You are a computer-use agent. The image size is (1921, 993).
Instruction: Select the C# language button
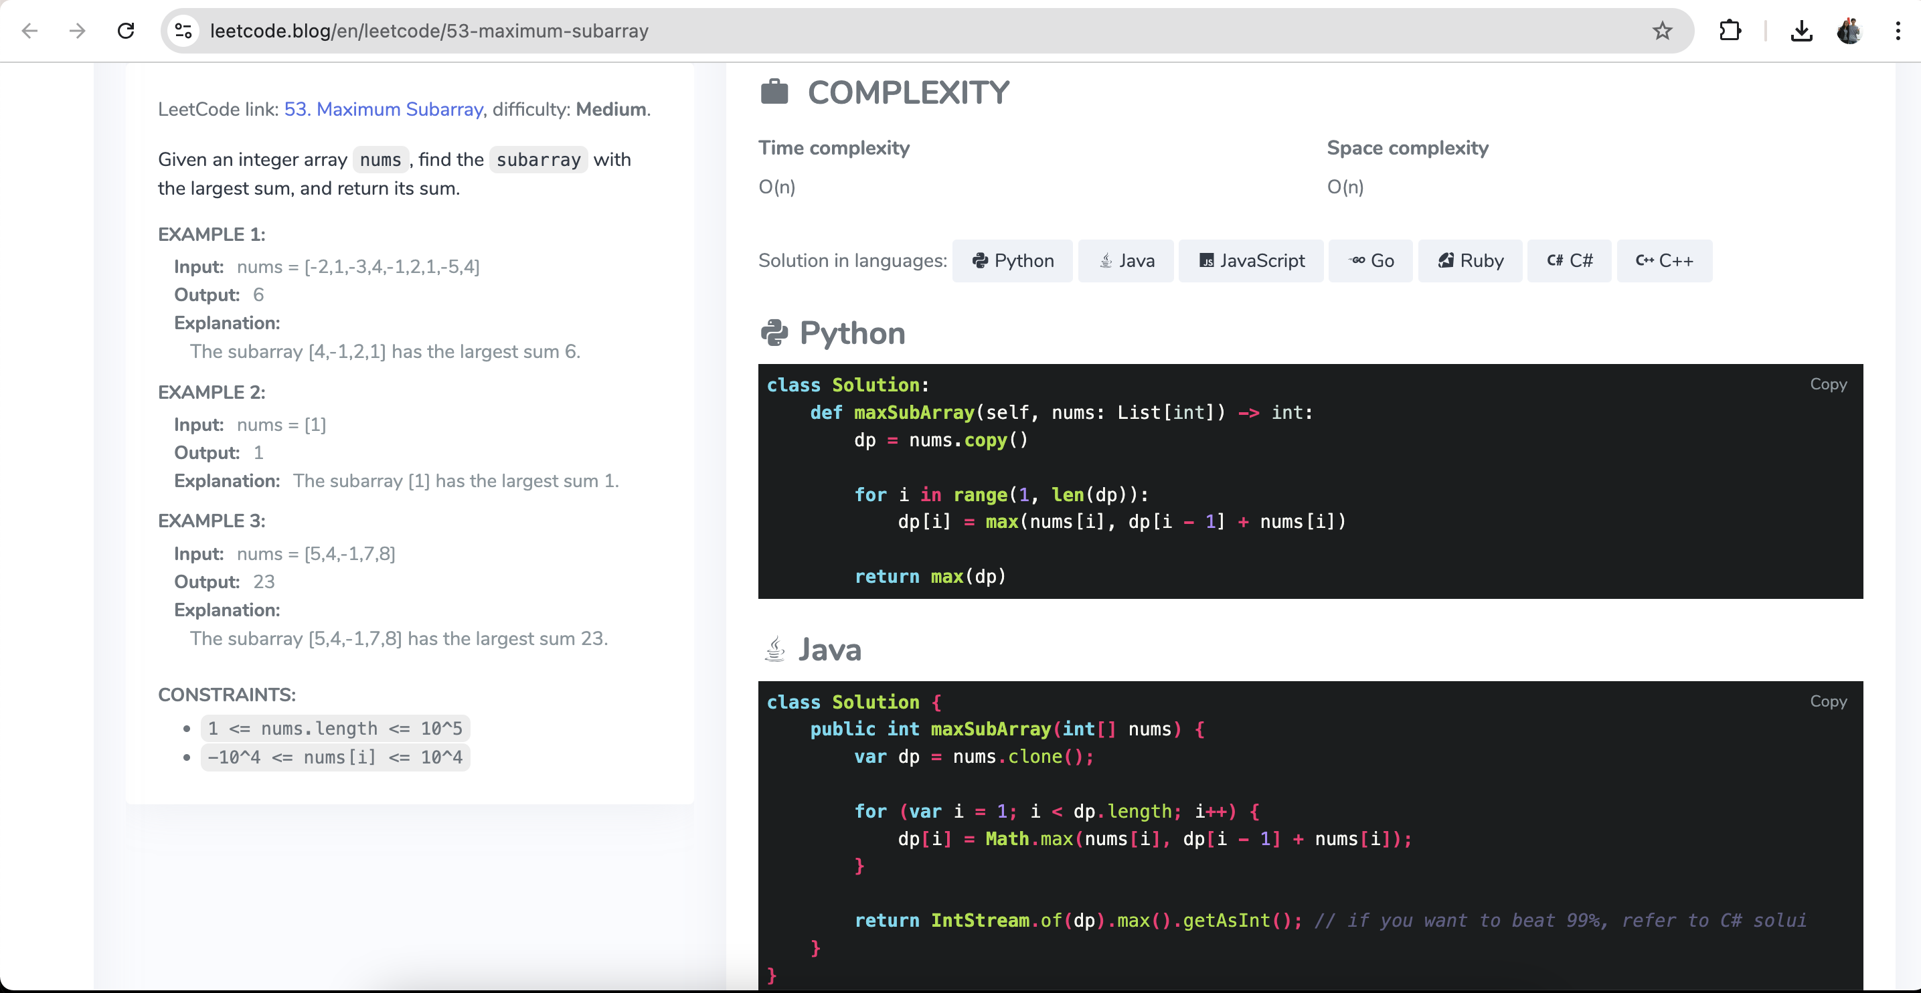1569,261
